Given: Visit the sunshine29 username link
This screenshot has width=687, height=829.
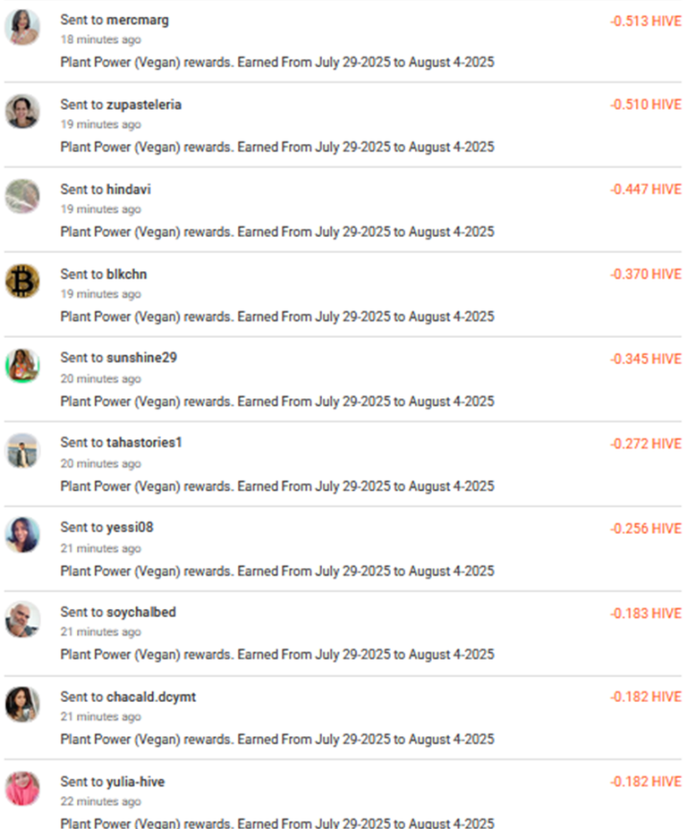Looking at the screenshot, I should (141, 358).
